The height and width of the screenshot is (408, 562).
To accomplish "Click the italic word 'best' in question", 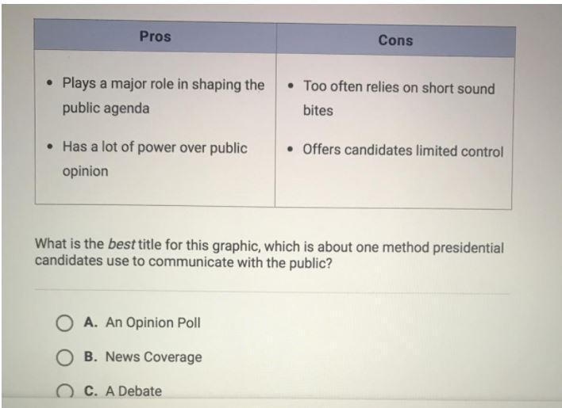I will pyautogui.click(x=121, y=244).
